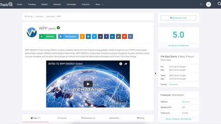The height and width of the screenshot is (124, 221).
Task: Open the Twitter profile icon
Action: pyautogui.click(x=94, y=37)
